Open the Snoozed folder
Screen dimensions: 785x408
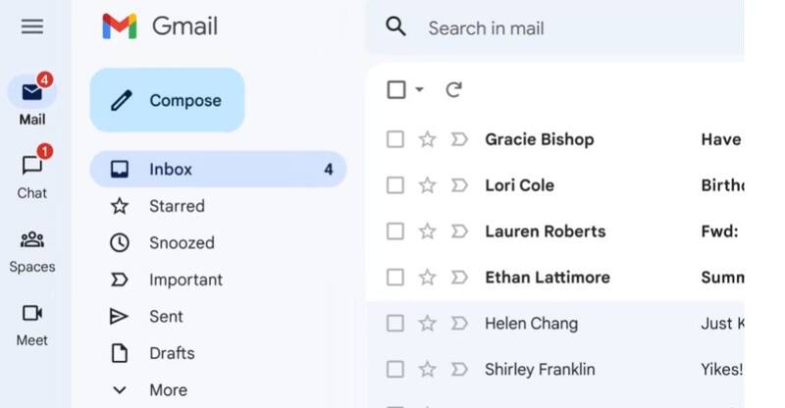[182, 242]
